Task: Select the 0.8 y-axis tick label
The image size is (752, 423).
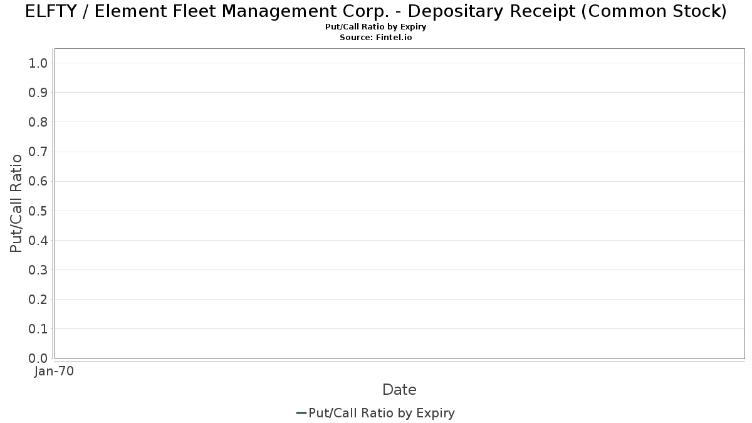Action: point(38,122)
